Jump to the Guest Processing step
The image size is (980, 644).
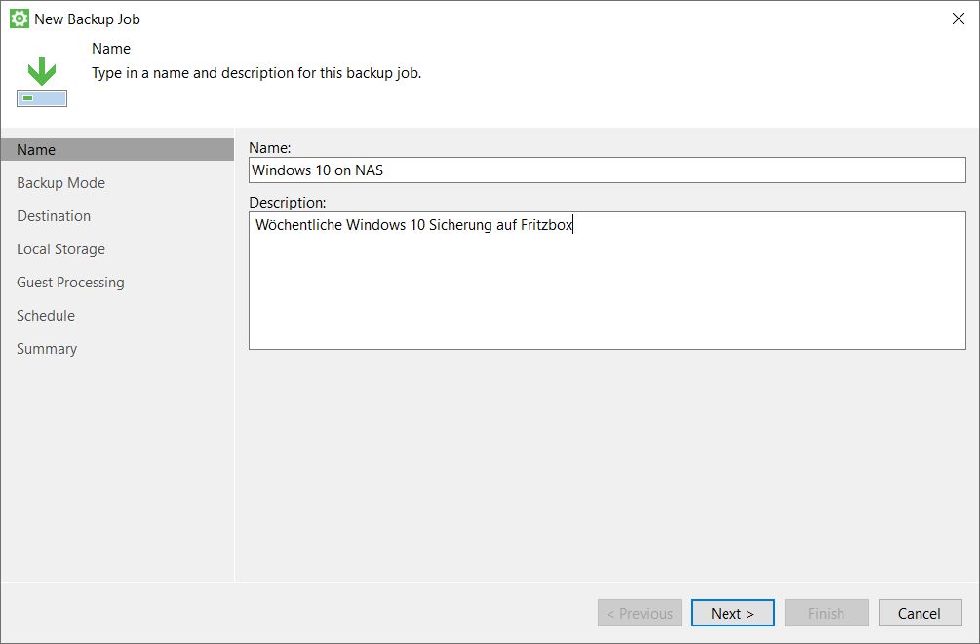pos(70,283)
